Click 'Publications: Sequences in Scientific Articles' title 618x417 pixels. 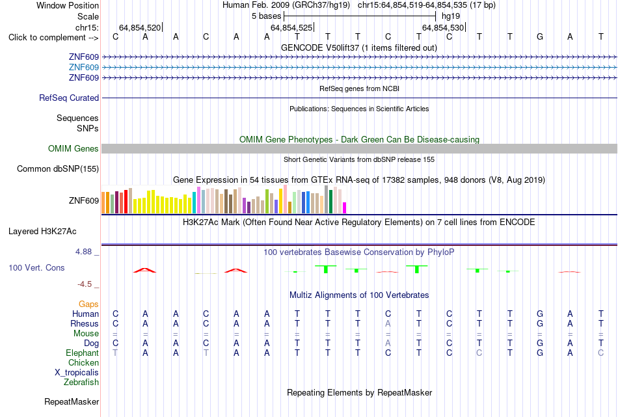(x=359, y=109)
